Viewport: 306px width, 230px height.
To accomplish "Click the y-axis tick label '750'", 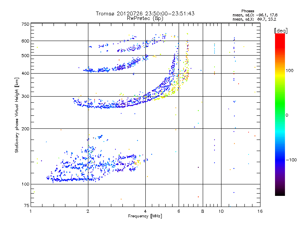I will pos(25,24).
